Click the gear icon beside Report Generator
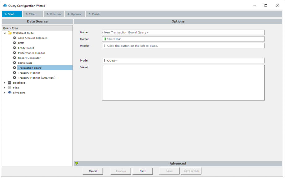 click(15, 58)
